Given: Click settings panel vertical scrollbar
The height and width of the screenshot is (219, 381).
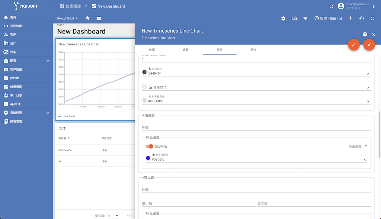Looking at the screenshot, I should click(379, 135).
